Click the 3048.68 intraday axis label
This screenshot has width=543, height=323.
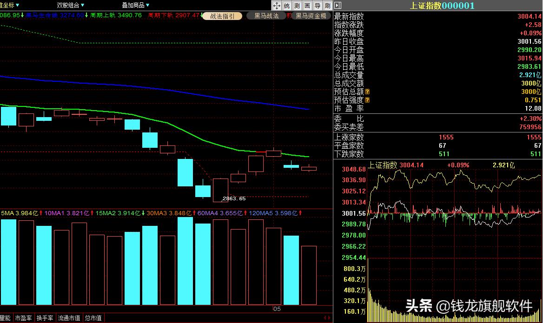354,169
